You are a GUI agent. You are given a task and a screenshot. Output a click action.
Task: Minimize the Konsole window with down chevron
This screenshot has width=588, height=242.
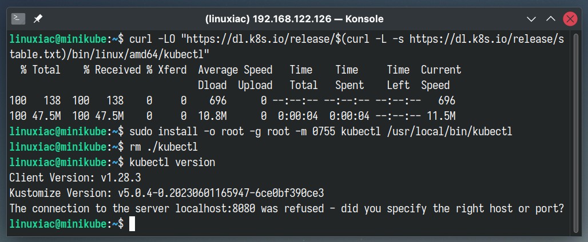point(531,19)
